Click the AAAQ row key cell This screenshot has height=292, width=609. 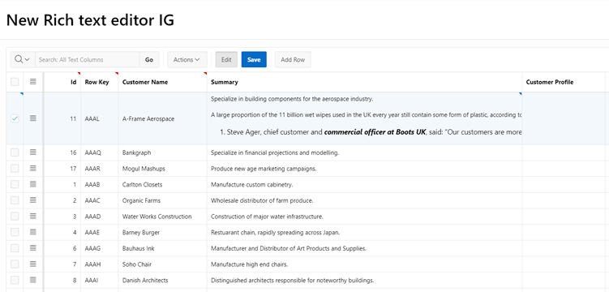100,153
